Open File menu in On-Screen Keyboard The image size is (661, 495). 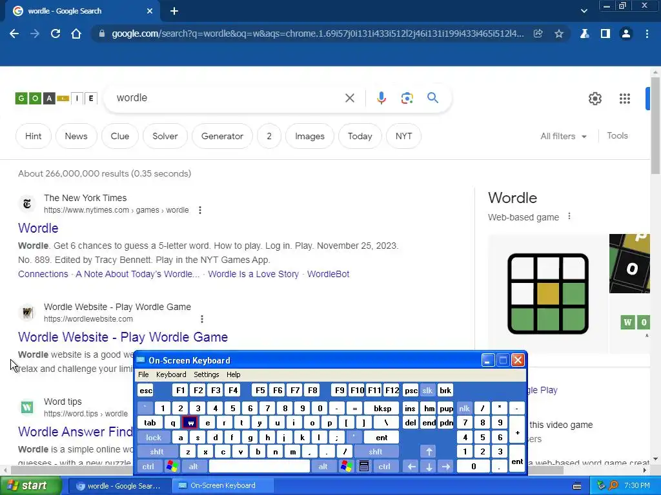[143, 374]
